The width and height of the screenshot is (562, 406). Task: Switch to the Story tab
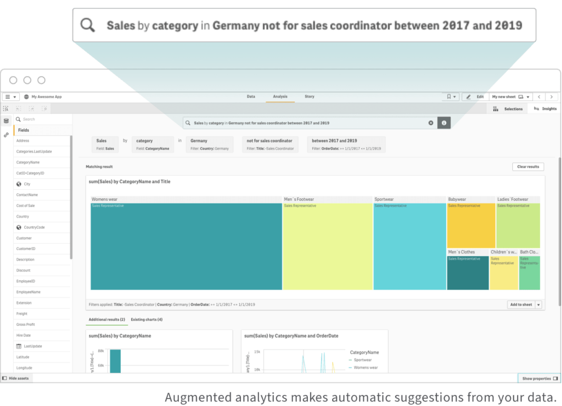tap(310, 97)
